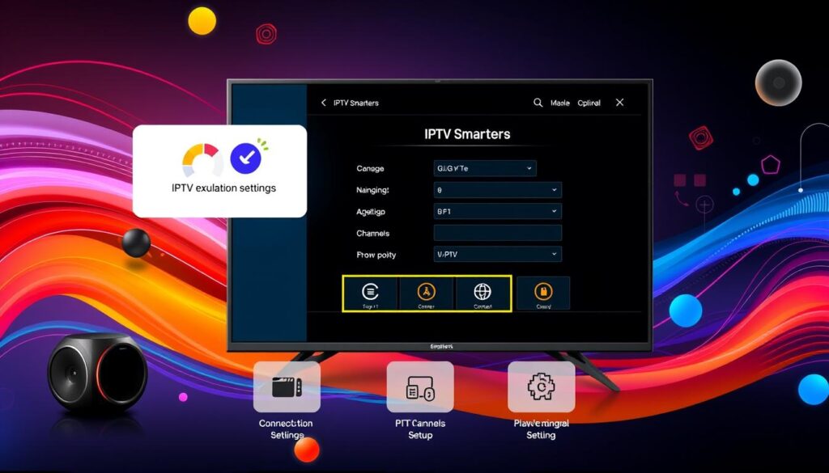Click the 'Conage' field label
Image resolution: width=829 pixels, height=473 pixels.
(x=370, y=168)
